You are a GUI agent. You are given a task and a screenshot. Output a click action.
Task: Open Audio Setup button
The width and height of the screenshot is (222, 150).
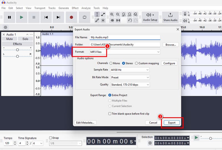[x=150, y=17]
